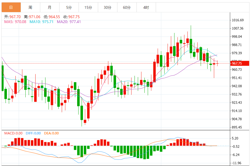Click the 942.08 price axis label
This screenshot has height=166, width=250.
237,86
